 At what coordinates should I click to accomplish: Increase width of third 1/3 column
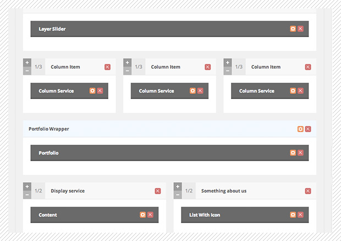[x=227, y=63]
